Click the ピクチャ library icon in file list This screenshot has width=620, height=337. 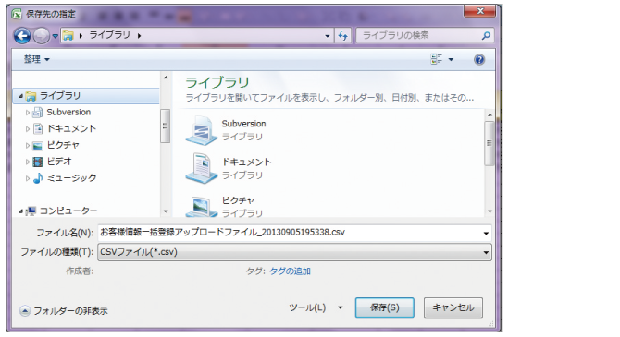tap(201, 207)
